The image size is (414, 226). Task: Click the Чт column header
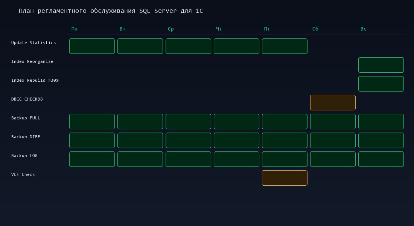click(219, 29)
